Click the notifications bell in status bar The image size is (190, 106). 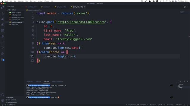pos(188,105)
